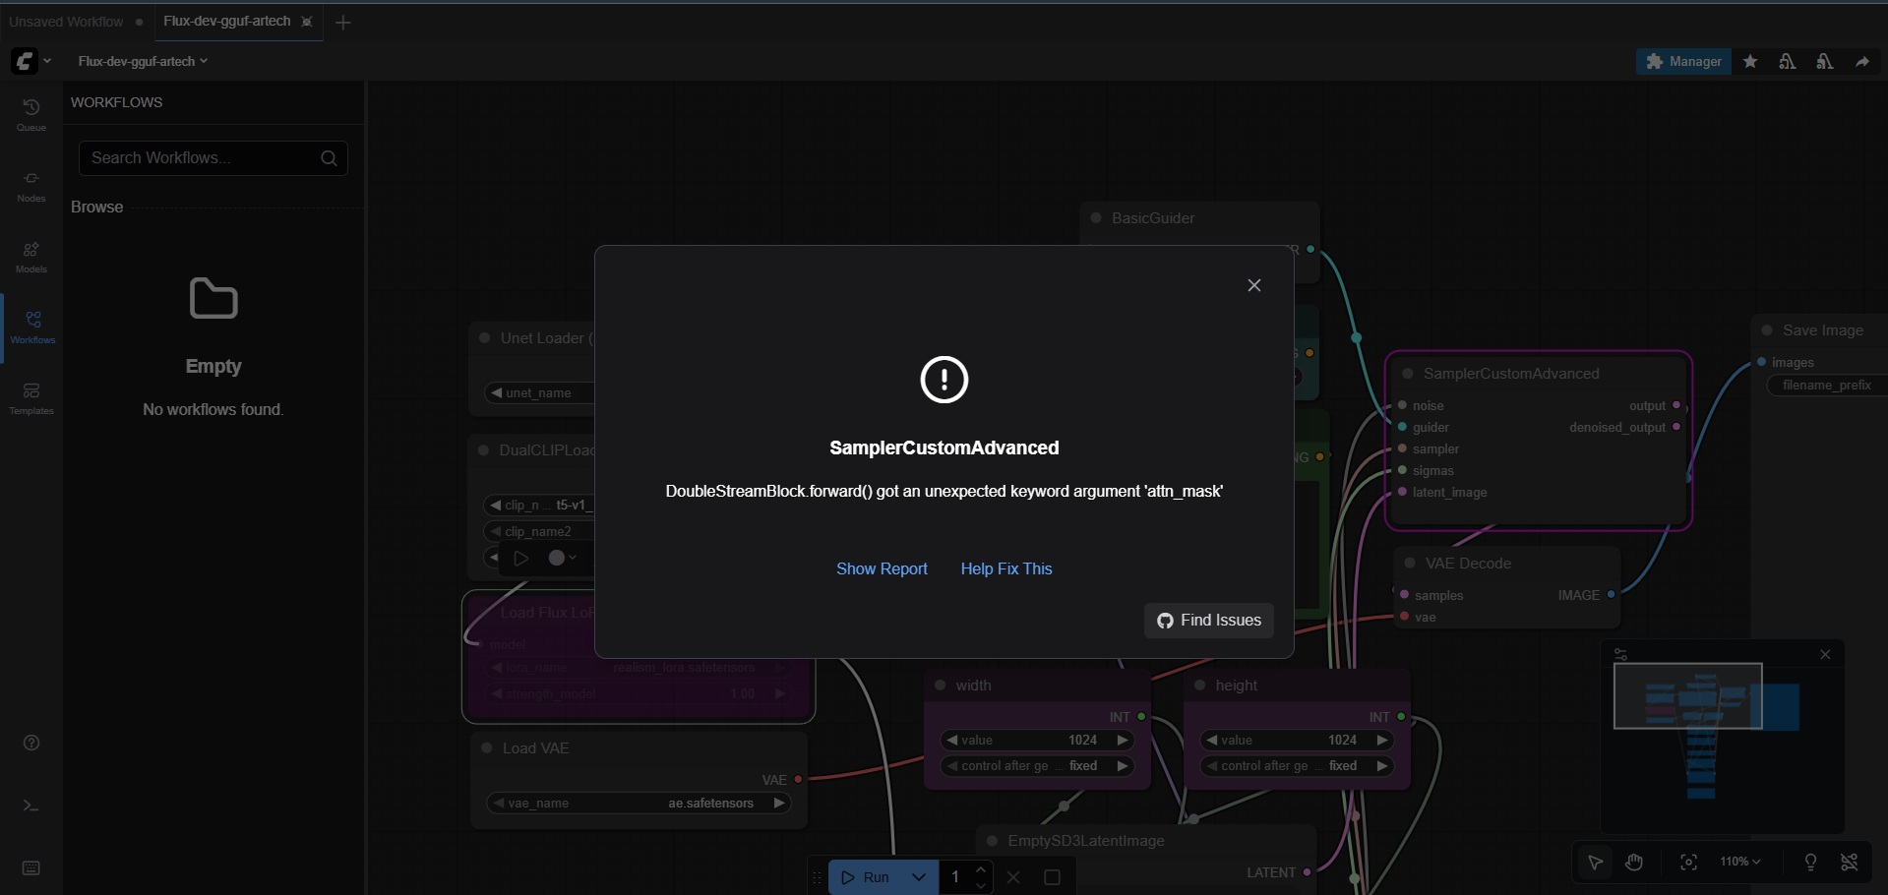
Task: Open the Nodes library sidebar panel
Action: coord(31,185)
